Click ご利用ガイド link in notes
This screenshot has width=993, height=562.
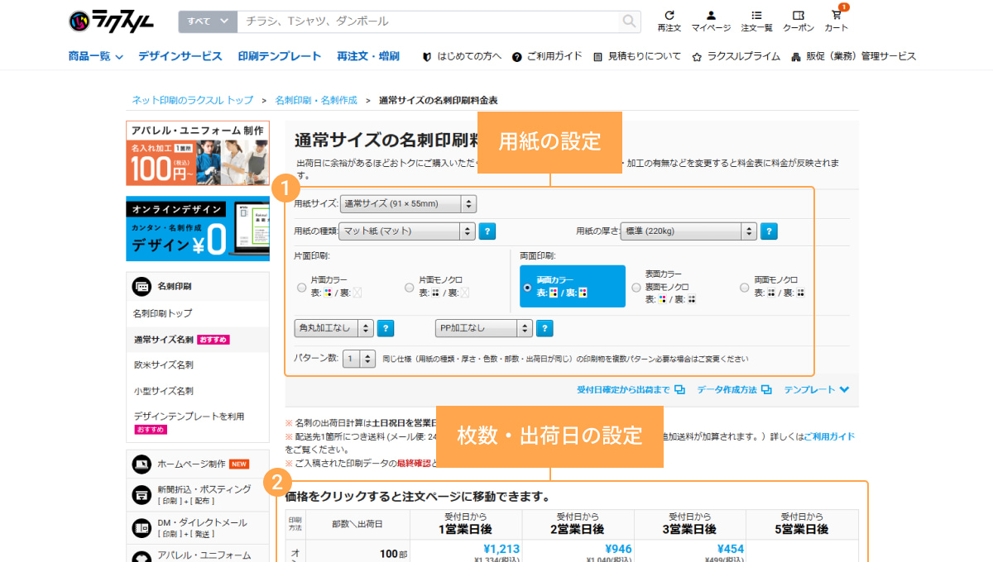[x=829, y=436]
